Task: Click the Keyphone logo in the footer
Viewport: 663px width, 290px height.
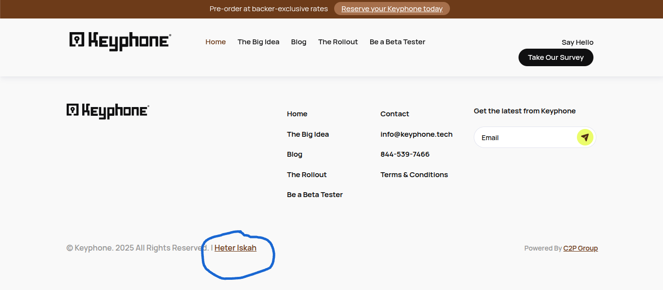Action: pyautogui.click(x=108, y=111)
